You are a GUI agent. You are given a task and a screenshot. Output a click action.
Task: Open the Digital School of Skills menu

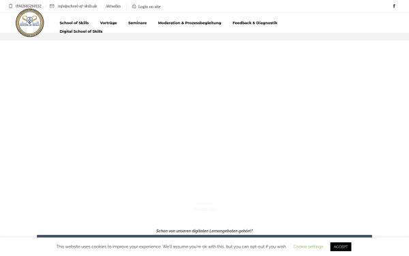(x=81, y=31)
